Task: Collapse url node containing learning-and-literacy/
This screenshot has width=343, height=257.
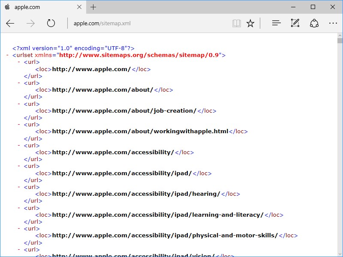Action: pos(19,208)
